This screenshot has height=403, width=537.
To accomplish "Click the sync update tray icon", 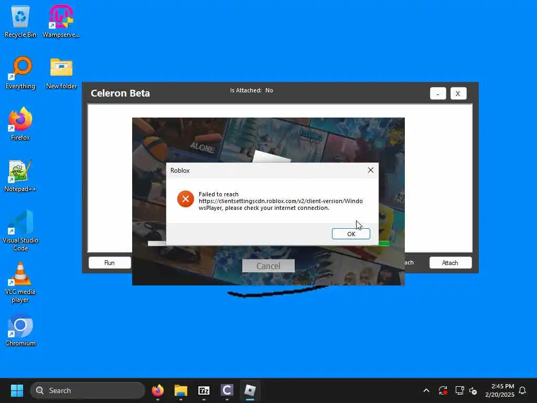I will click(x=443, y=390).
